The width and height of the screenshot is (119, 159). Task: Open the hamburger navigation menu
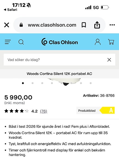click(8, 42)
